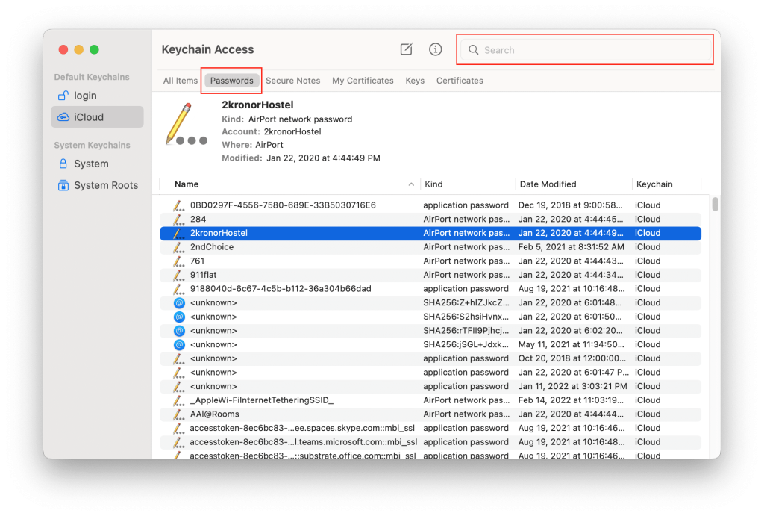This screenshot has width=764, height=516.
Task: Open the info inspector icon
Action: (x=435, y=49)
